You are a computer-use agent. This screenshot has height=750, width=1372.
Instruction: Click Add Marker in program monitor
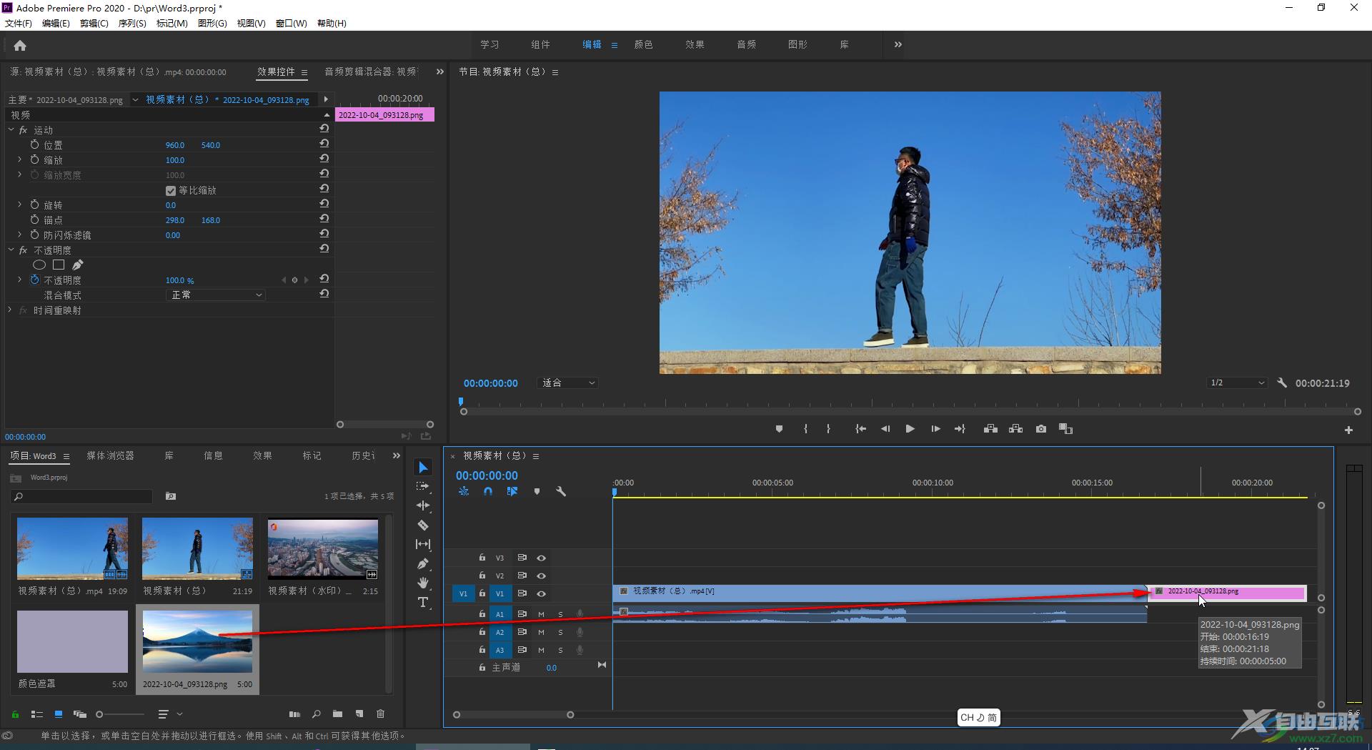[x=779, y=429]
